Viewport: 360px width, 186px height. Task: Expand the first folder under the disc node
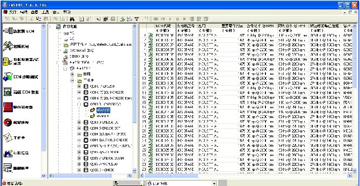pos(72,74)
